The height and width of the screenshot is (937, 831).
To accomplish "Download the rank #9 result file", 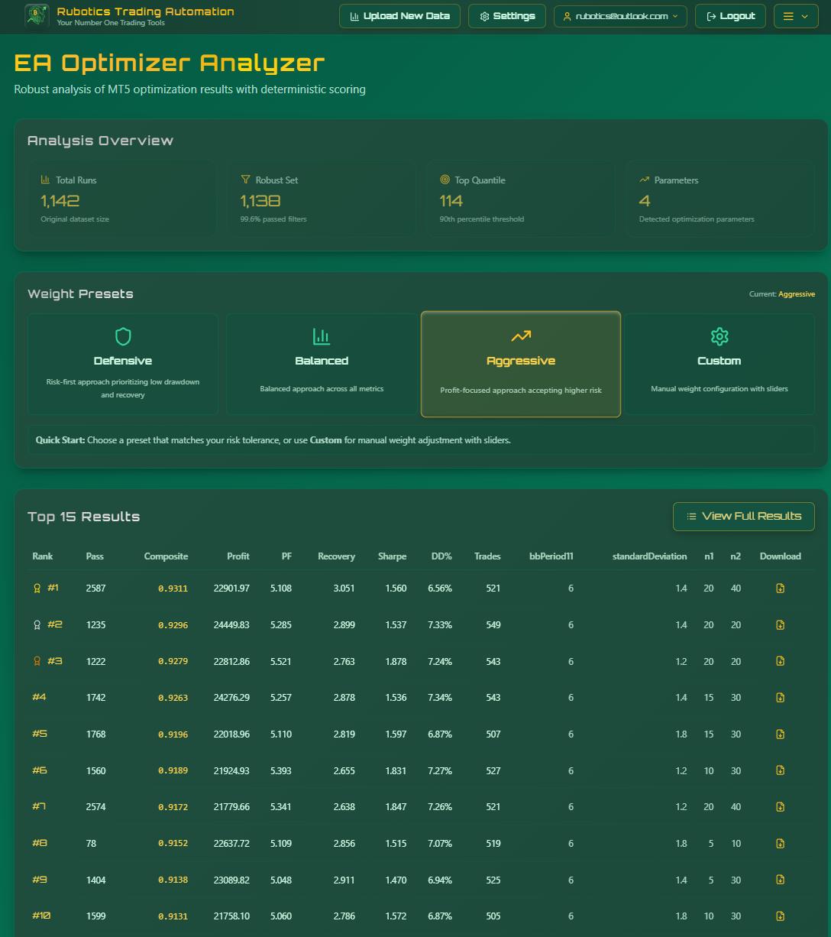I will pyautogui.click(x=780, y=880).
